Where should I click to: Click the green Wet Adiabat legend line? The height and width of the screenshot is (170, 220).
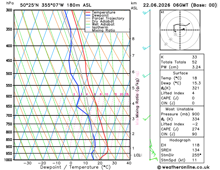[88, 24]
